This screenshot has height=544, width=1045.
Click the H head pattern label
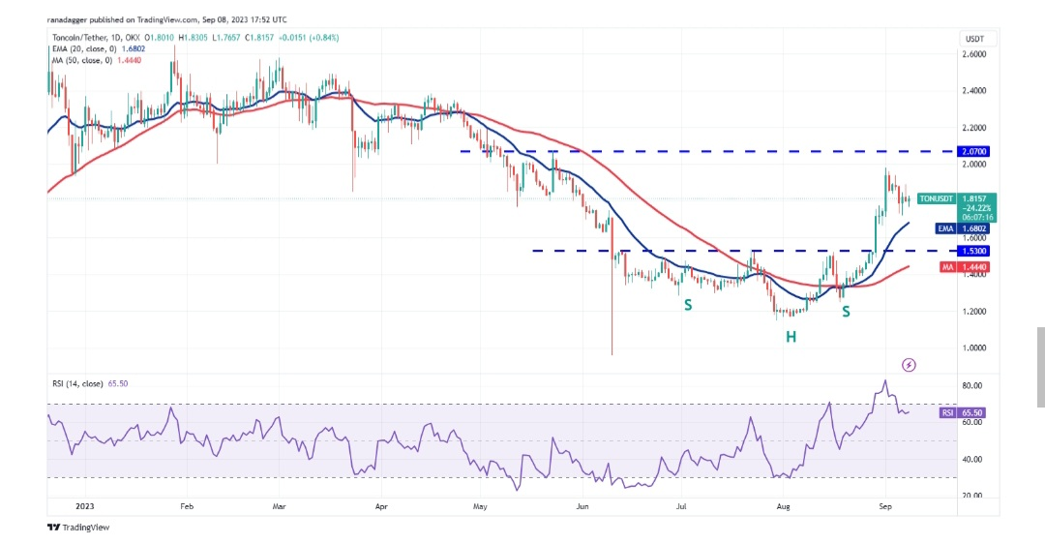point(791,337)
